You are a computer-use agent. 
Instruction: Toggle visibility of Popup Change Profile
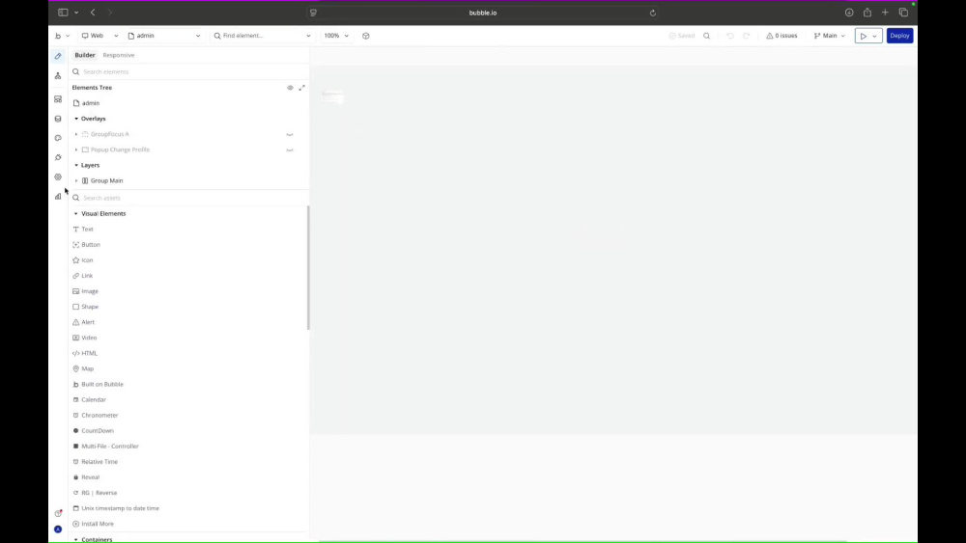coord(290,150)
